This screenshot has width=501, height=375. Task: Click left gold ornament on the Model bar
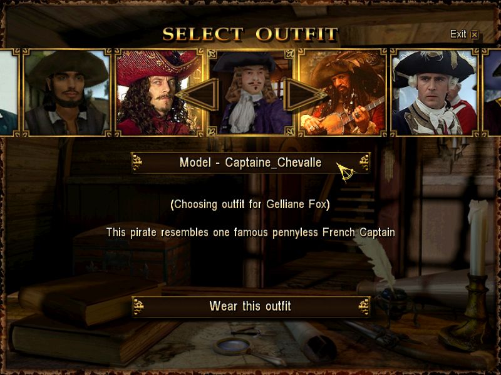coord(137,162)
